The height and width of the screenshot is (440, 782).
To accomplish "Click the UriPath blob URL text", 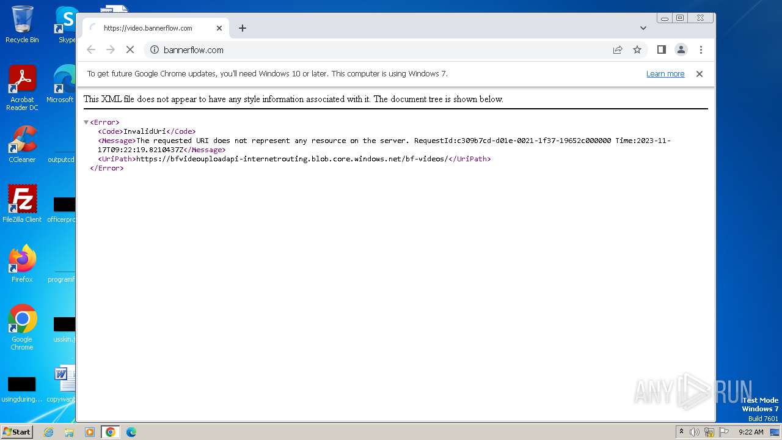I will [x=292, y=159].
